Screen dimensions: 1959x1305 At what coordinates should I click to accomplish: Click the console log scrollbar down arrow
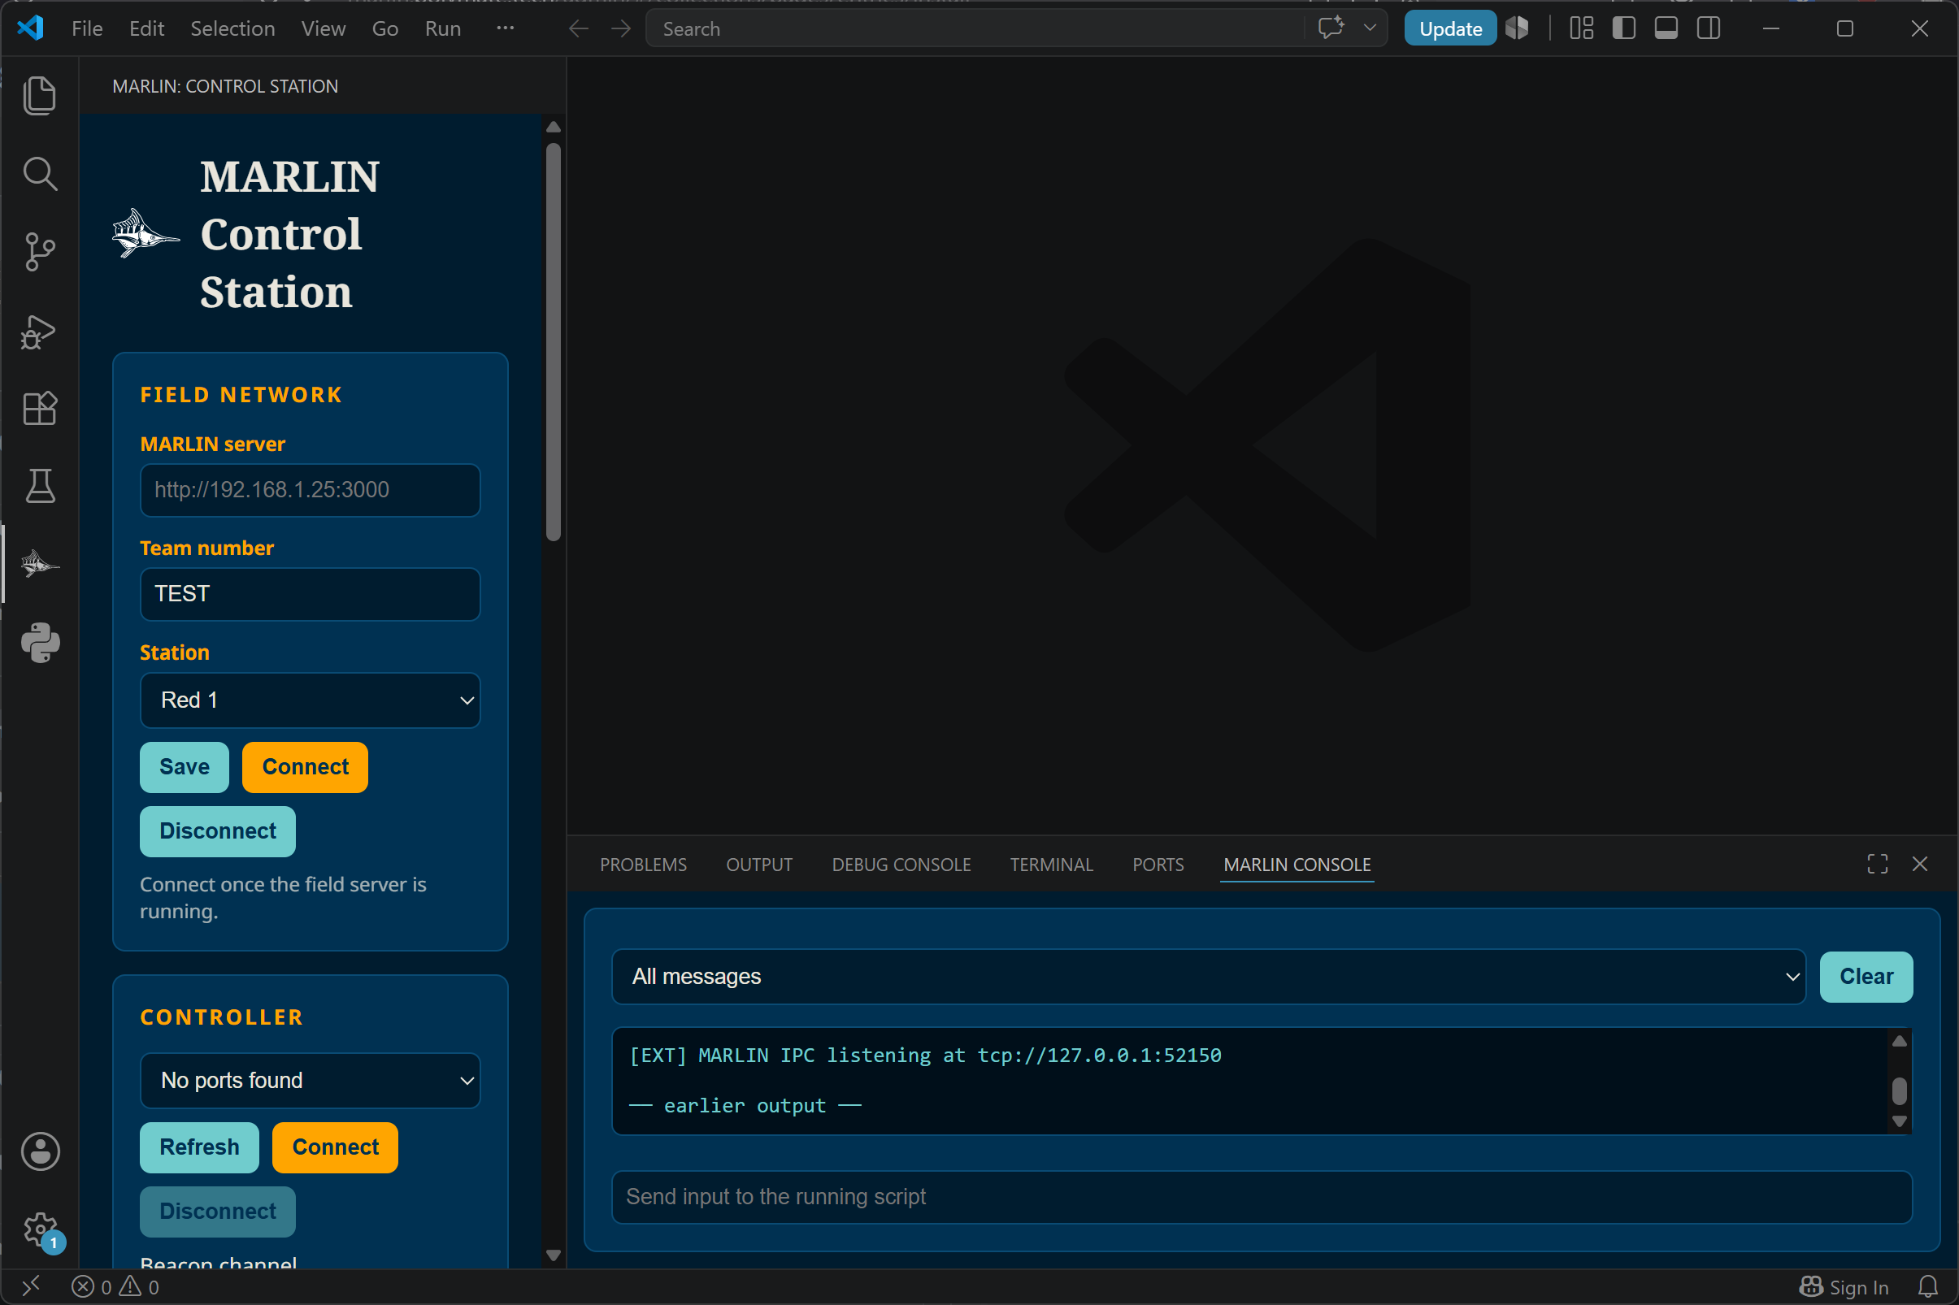[1899, 1121]
